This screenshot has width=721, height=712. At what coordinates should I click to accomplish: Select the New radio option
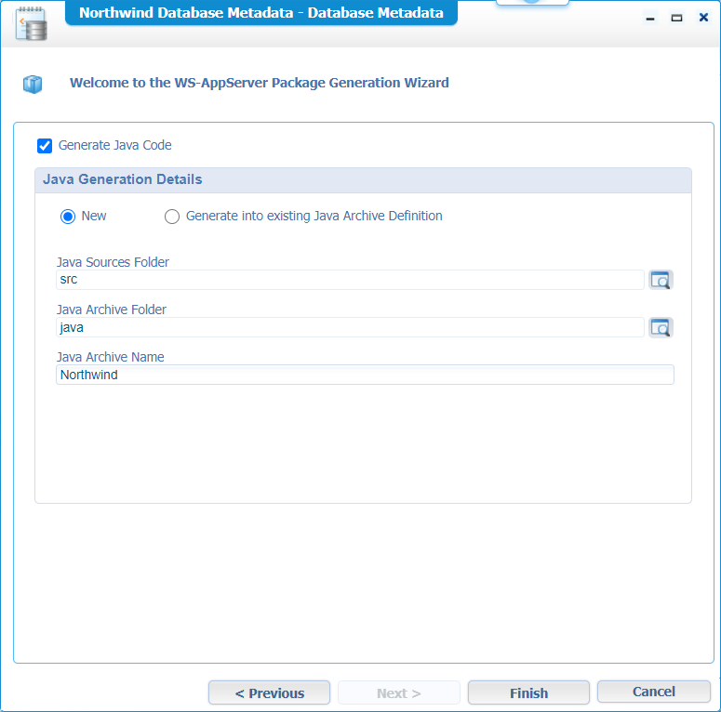(68, 217)
